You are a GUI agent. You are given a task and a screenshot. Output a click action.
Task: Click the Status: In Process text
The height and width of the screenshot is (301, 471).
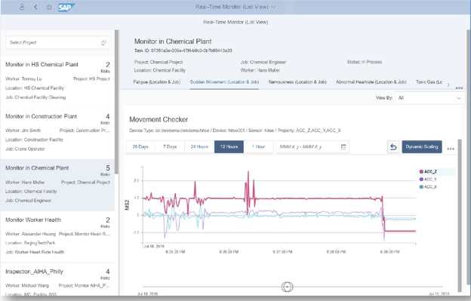[365, 62]
